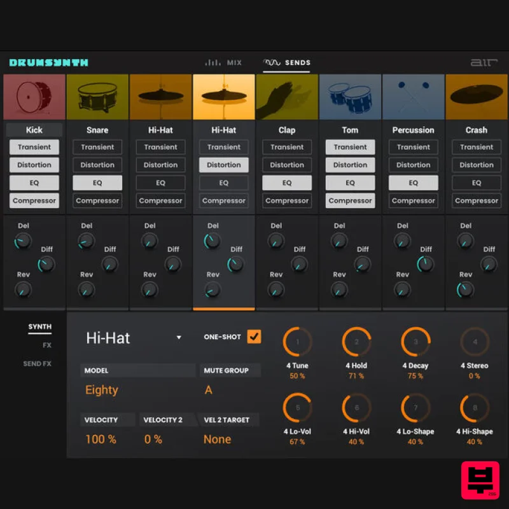
Task: Click the 4 Hold macro knob
Action: tap(356, 342)
